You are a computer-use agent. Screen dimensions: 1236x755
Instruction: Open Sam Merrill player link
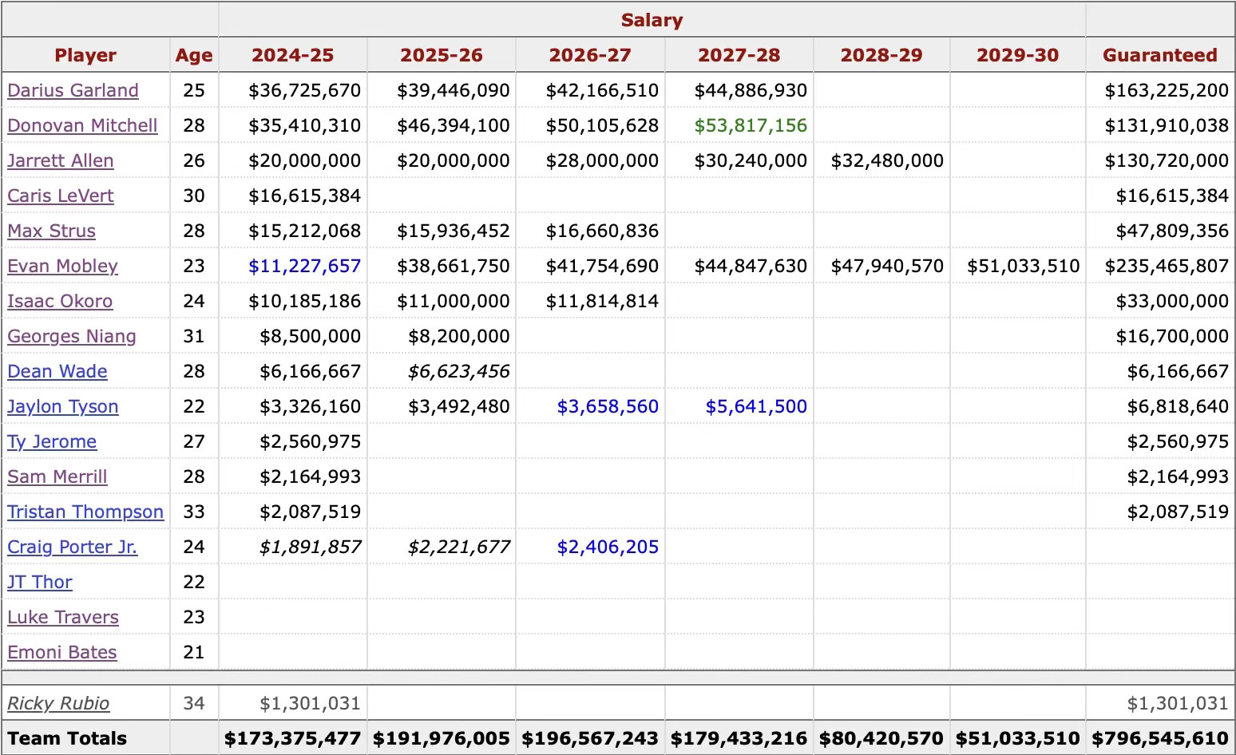(57, 476)
